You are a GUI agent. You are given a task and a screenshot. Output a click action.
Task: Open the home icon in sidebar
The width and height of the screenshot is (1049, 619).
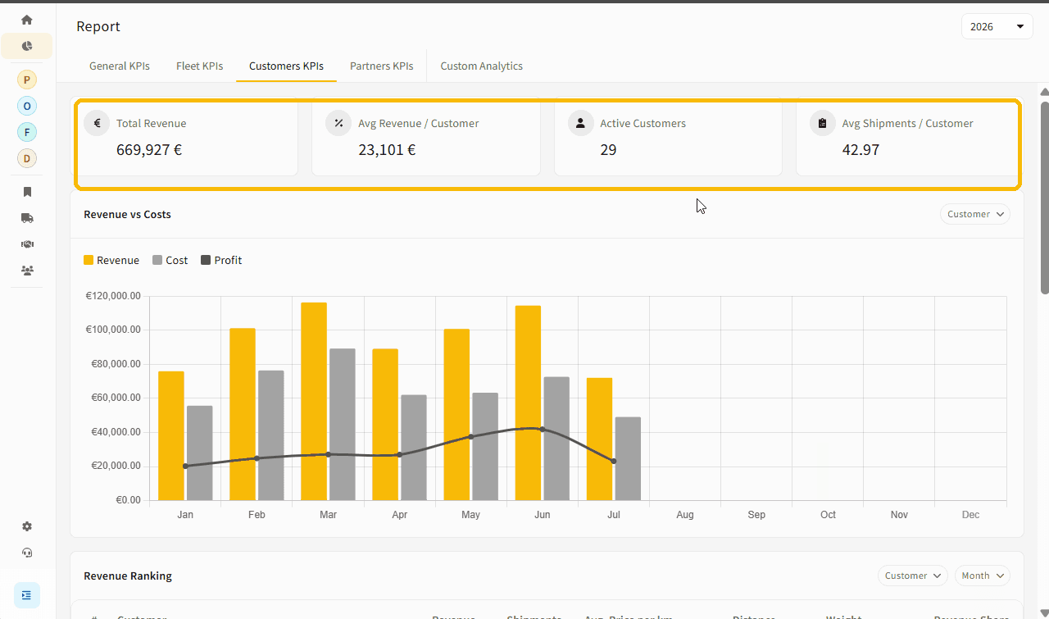pyautogui.click(x=27, y=20)
